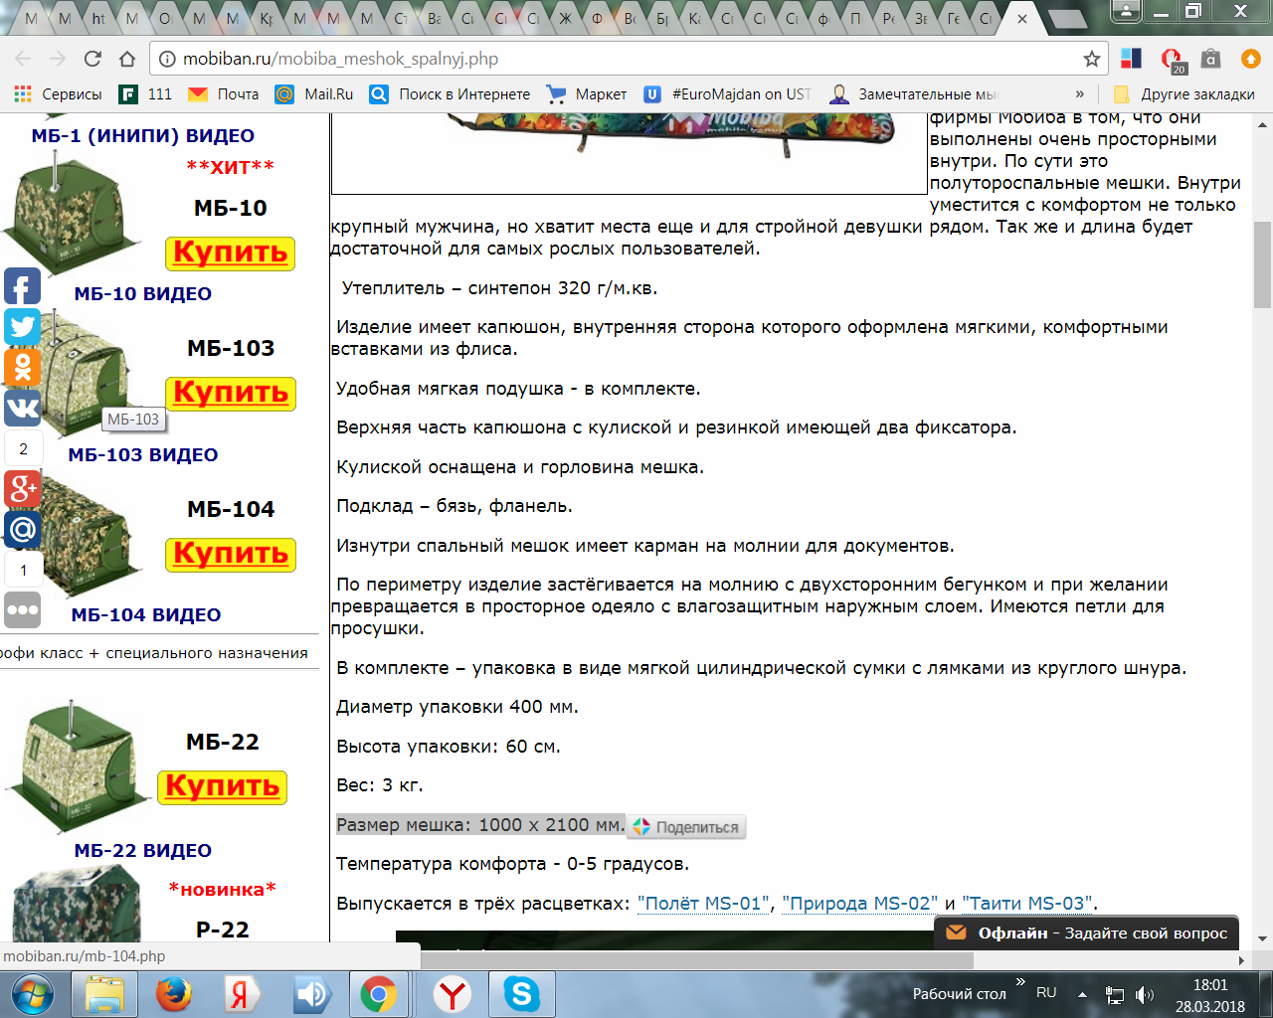
Task: Expand hidden bookmarks chevron
Action: click(x=1080, y=94)
